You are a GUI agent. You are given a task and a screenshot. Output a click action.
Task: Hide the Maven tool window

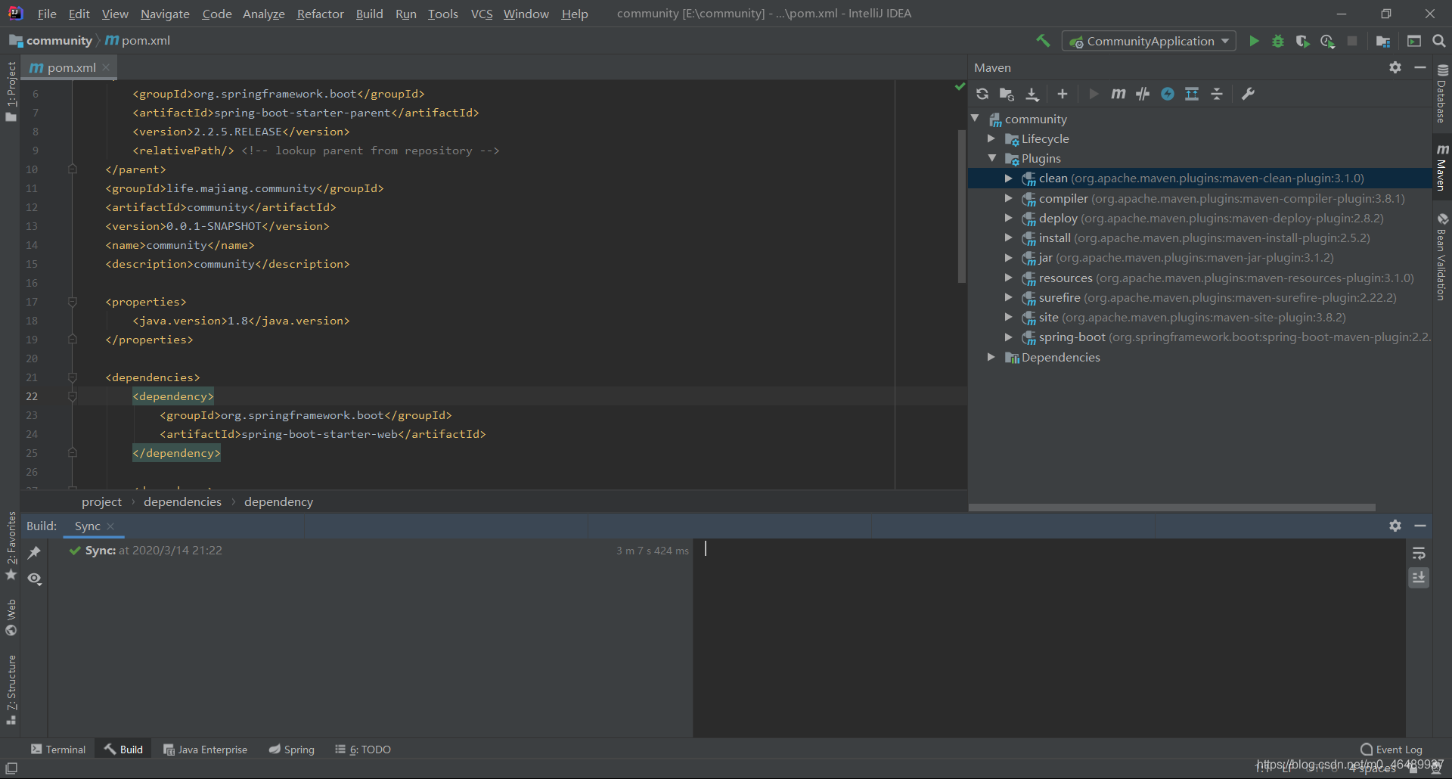1420,67
